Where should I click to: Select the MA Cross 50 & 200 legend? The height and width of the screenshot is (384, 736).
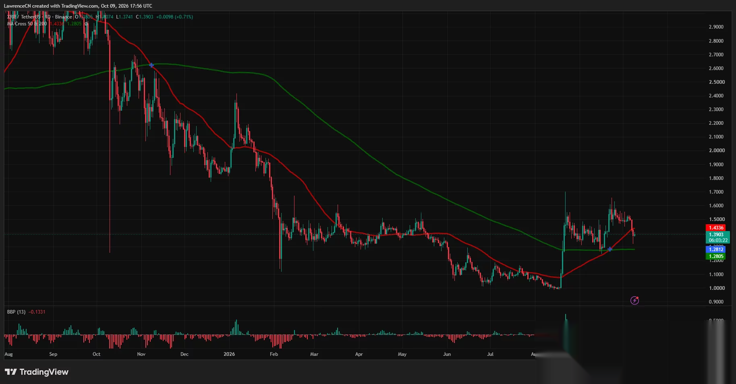pyautogui.click(x=27, y=24)
